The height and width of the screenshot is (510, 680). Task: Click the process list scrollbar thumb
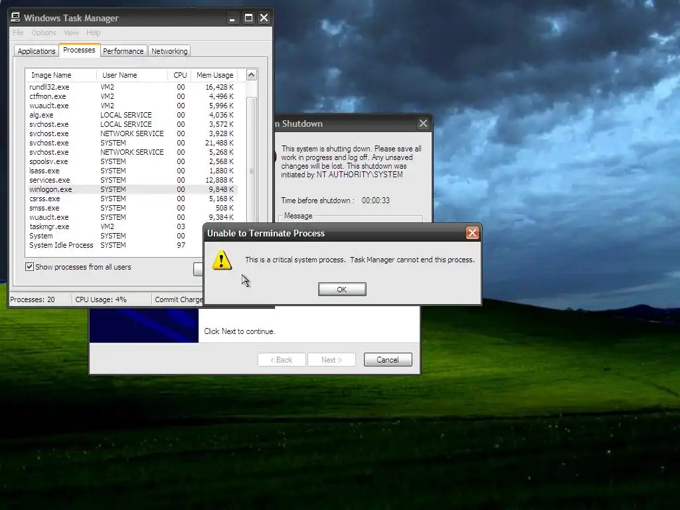tap(251, 171)
